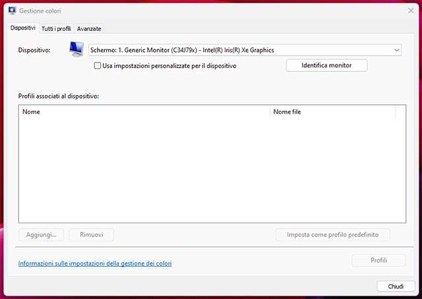422x299 pixels.
Task: Go to the Avanzate tab
Action: click(89, 29)
